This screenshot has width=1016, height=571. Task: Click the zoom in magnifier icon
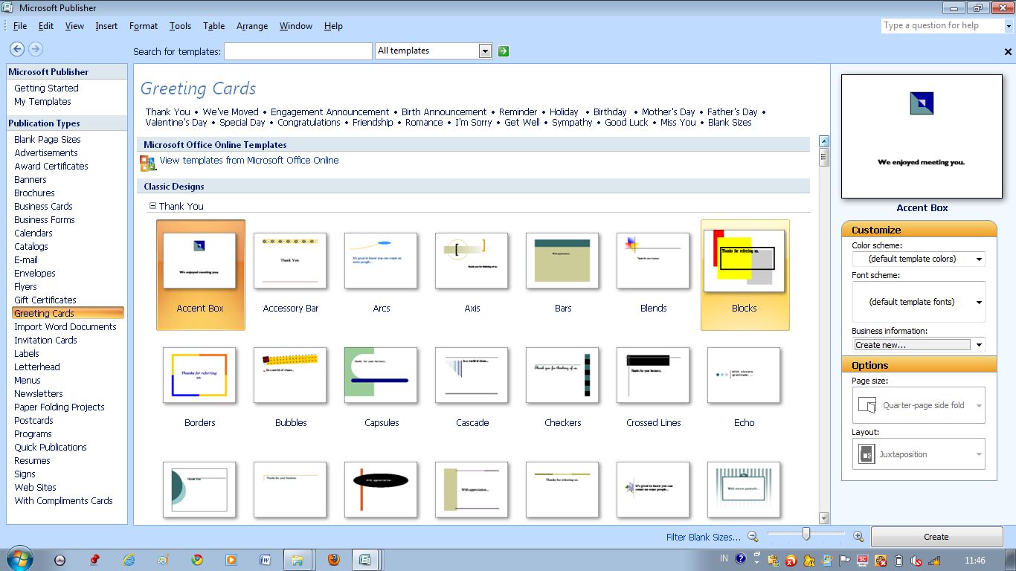(x=858, y=536)
